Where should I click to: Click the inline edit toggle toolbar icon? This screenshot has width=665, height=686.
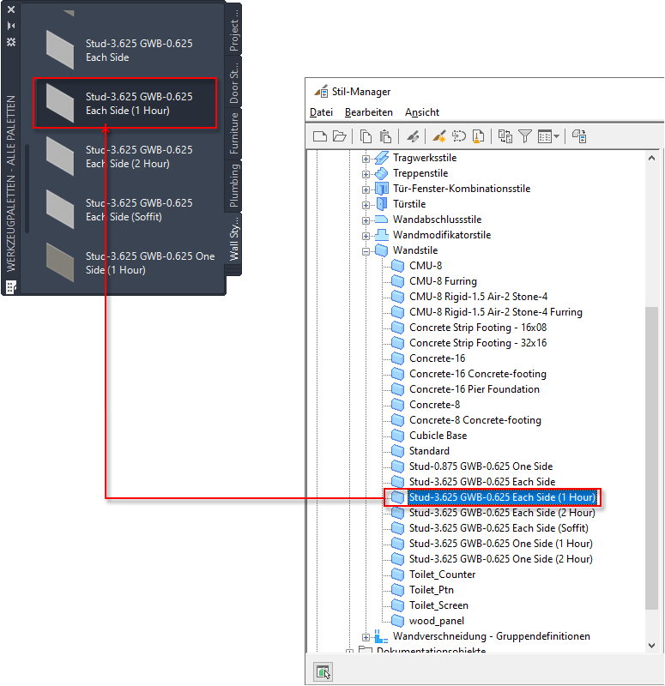(x=579, y=136)
